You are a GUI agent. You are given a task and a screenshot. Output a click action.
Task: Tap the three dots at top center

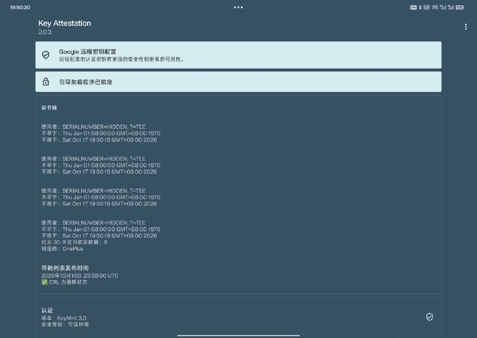(238, 7)
